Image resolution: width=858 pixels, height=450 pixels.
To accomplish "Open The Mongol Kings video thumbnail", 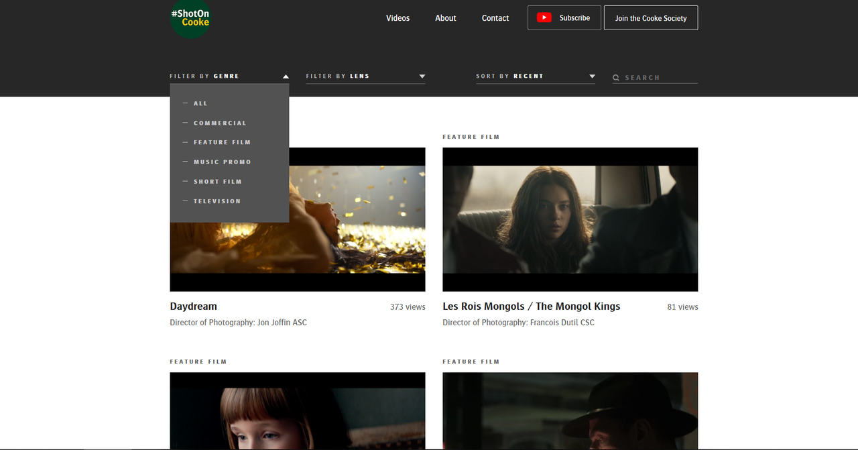I will [x=570, y=219].
